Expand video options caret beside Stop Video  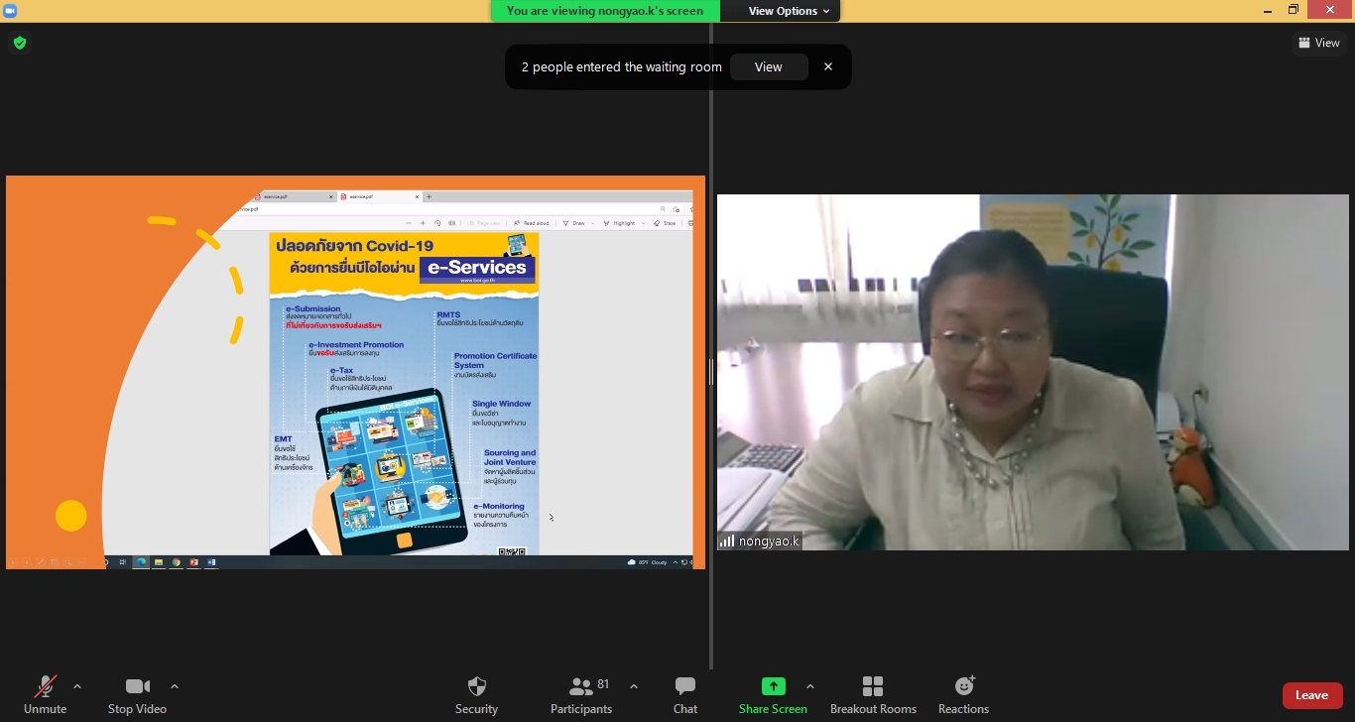(175, 686)
